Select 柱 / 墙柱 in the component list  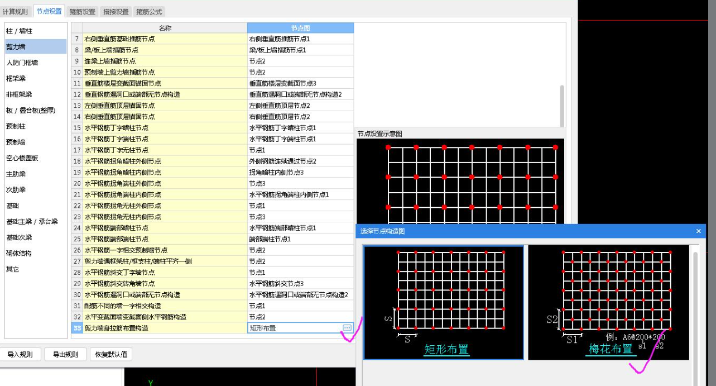pos(36,31)
